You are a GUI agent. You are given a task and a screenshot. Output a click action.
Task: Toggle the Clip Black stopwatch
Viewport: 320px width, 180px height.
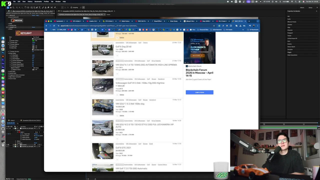pos(12,55)
